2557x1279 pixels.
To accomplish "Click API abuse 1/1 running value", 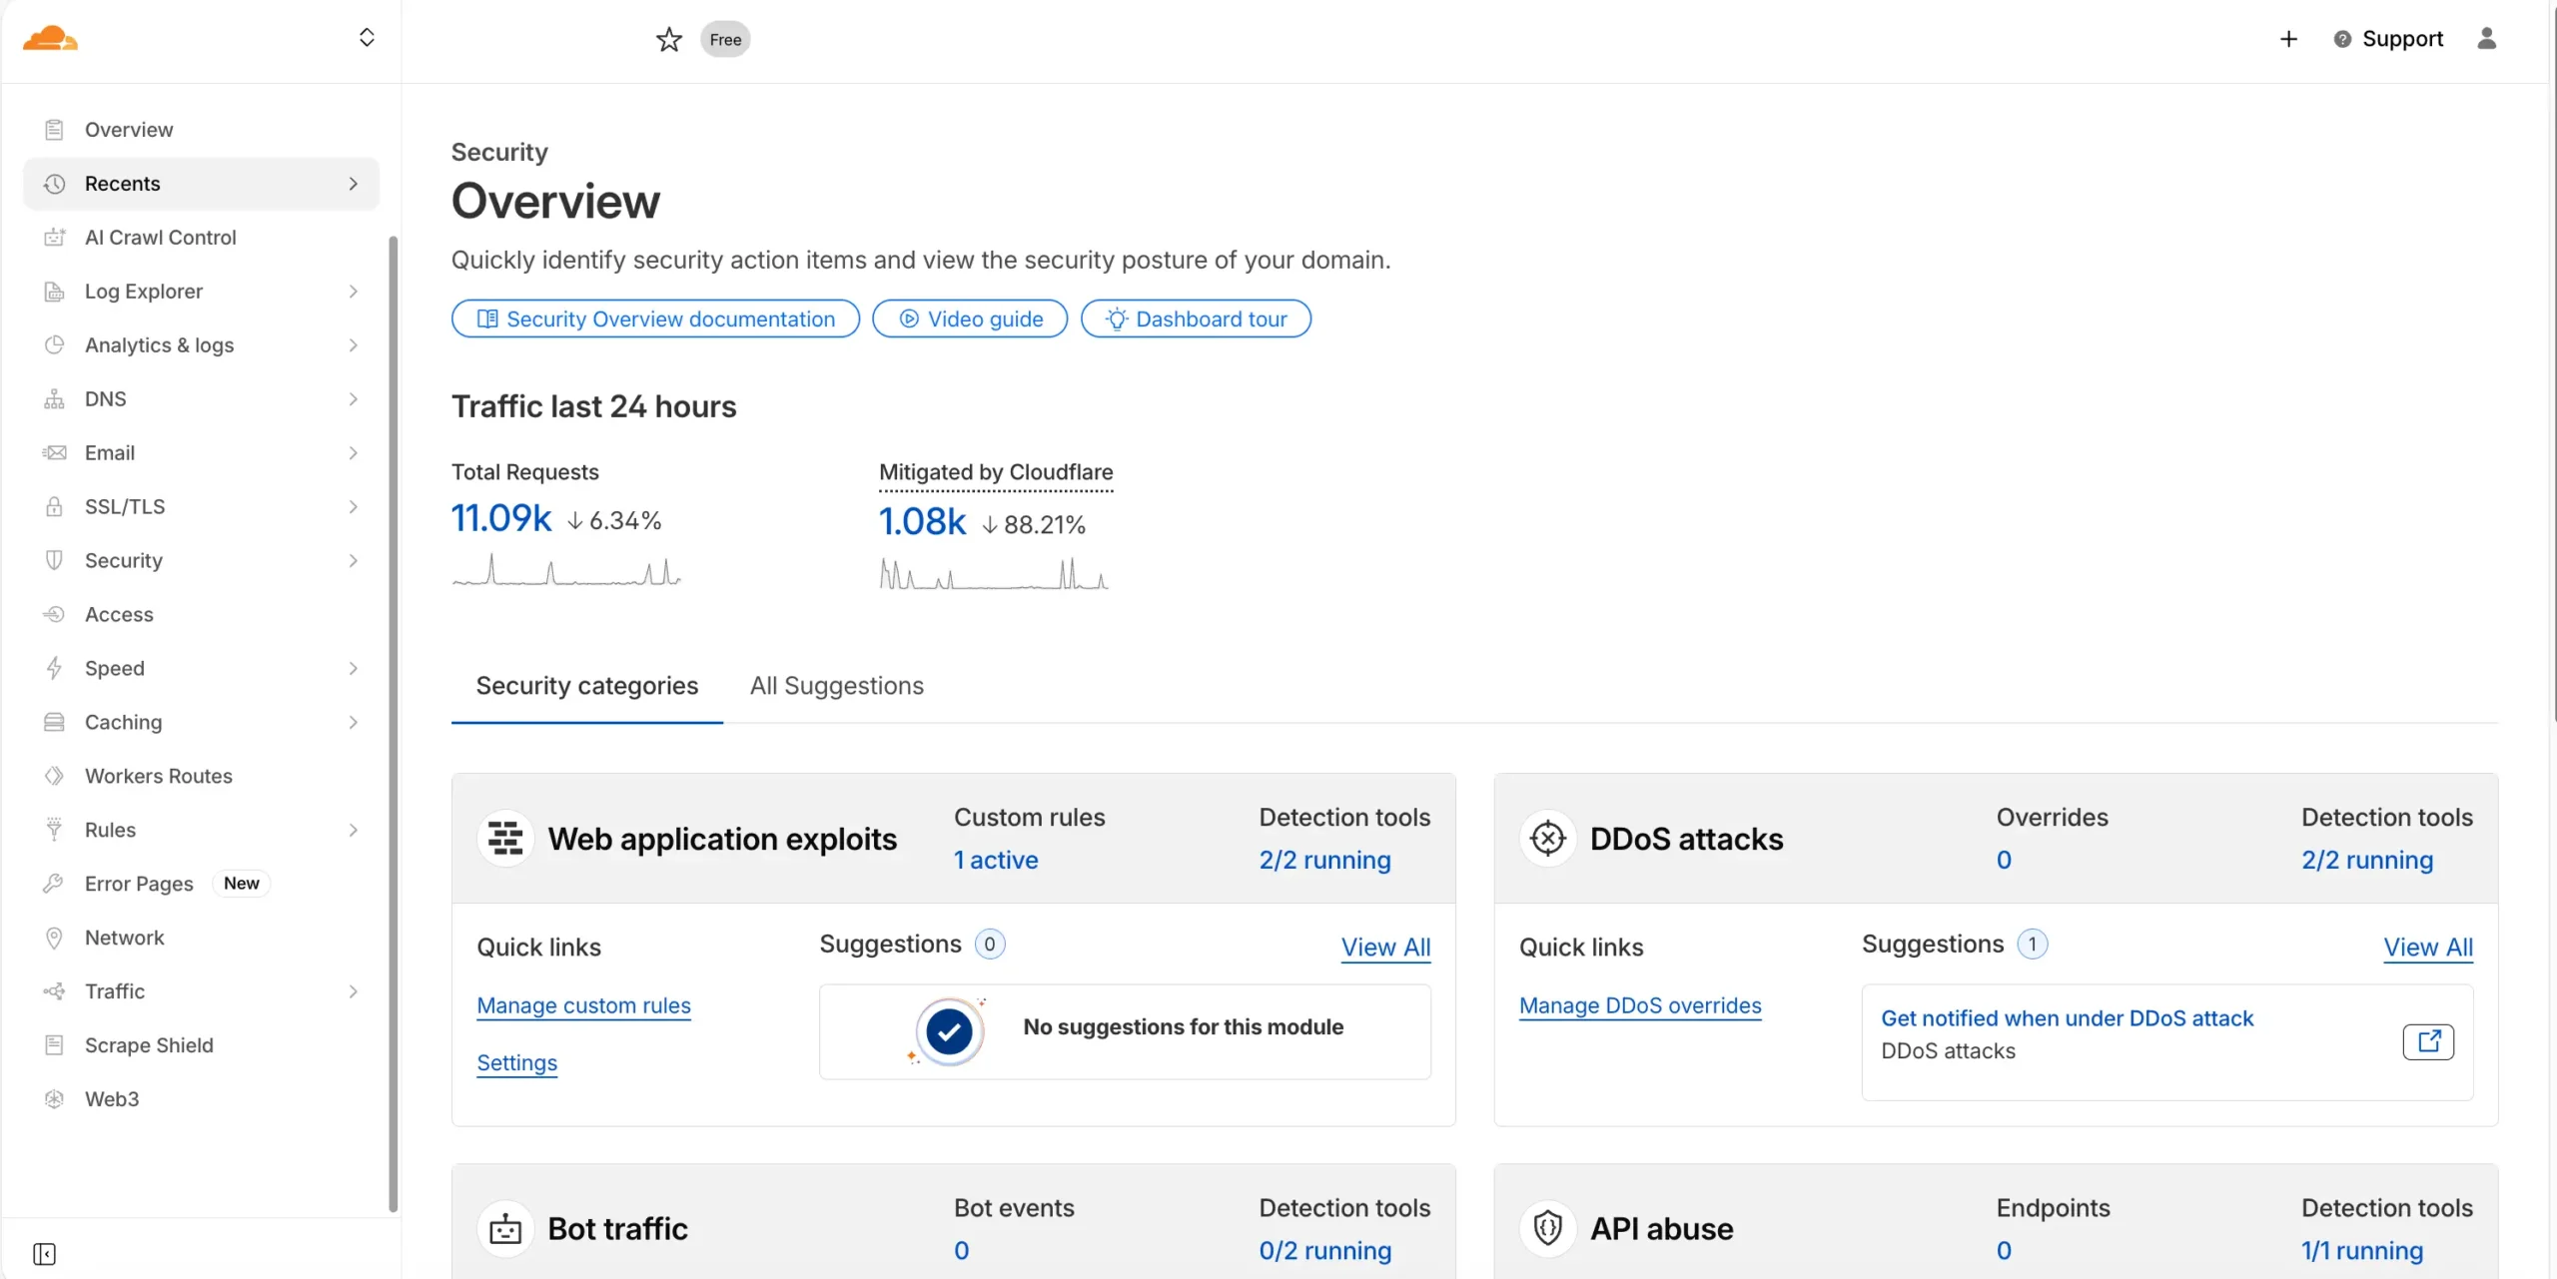I will pyautogui.click(x=2361, y=1252).
